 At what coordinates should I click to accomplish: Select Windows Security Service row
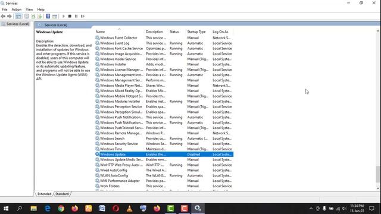point(164,144)
